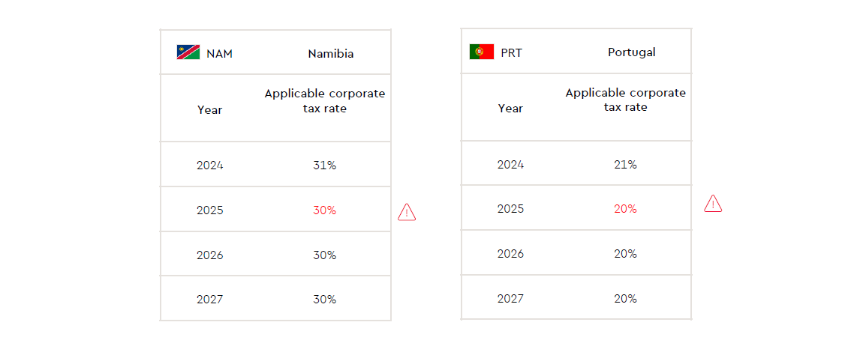Select the PRT country code
The width and height of the screenshot is (860, 352).
pos(511,53)
